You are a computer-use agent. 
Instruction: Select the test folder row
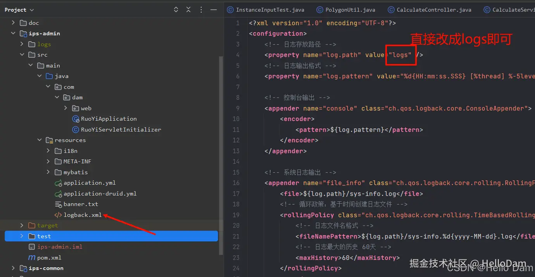point(111,236)
